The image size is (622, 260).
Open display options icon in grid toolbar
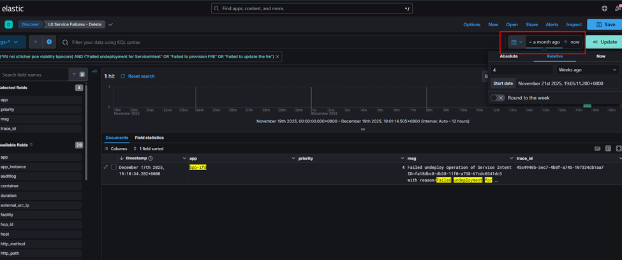coord(608,148)
